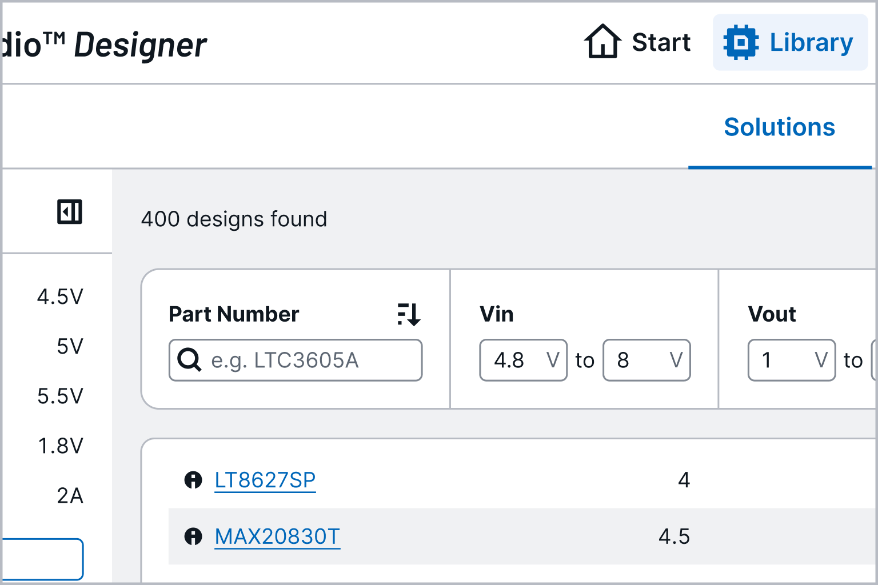The image size is (878, 585).
Task: Collapse the filters sidebar panel
Action: coord(70,211)
